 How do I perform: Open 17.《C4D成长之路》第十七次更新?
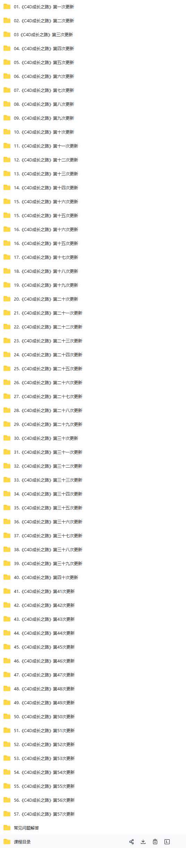46,257
